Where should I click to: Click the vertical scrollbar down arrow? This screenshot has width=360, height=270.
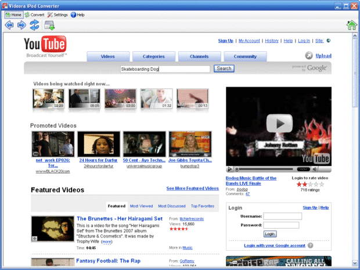(x=355, y=264)
